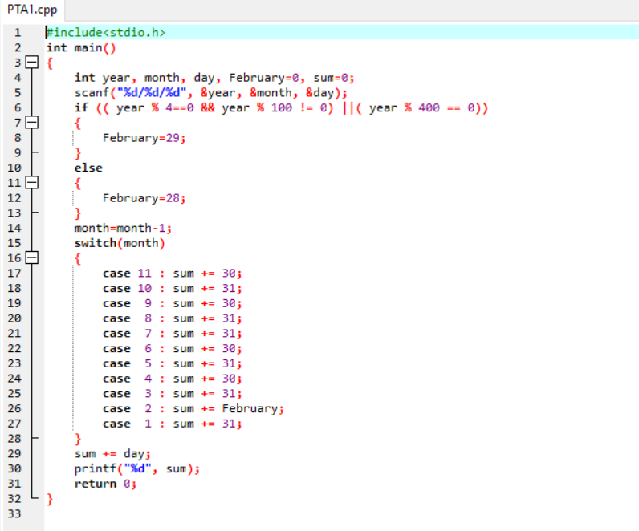Collapse the switch block fold on line 16
Screen dimensions: 639x531
tap(32, 257)
